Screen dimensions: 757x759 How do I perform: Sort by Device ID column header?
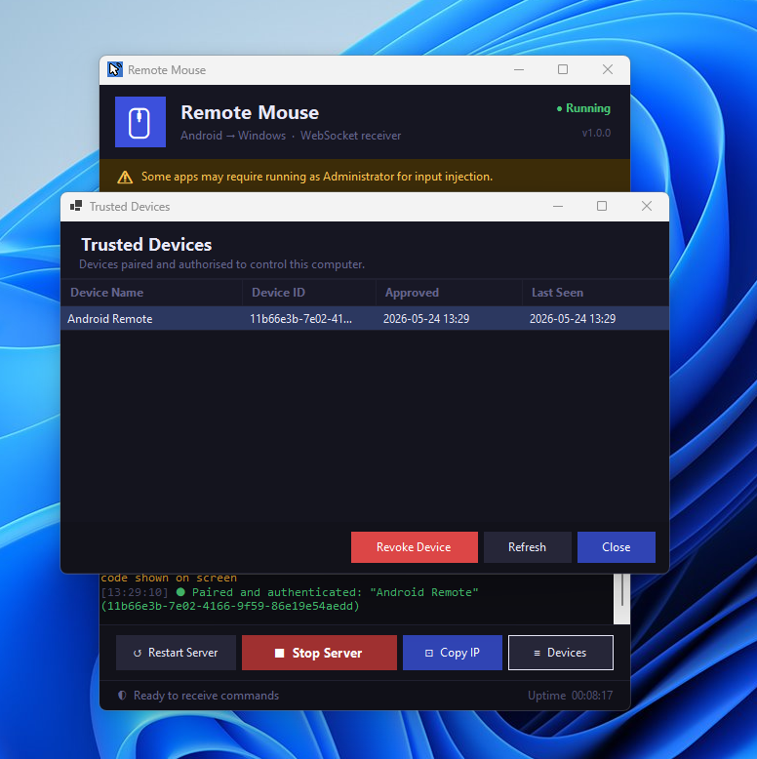coord(309,293)
